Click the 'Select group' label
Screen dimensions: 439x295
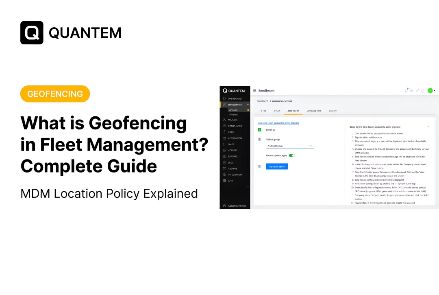[x=273, y=139]
